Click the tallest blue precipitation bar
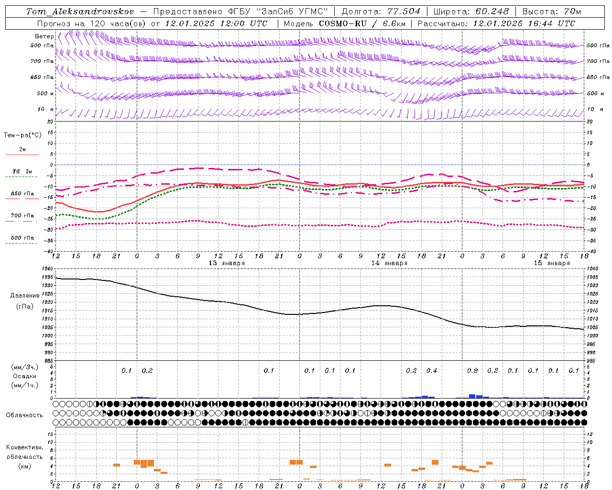Screen dimensions: 612x490 tap(472, 396)
